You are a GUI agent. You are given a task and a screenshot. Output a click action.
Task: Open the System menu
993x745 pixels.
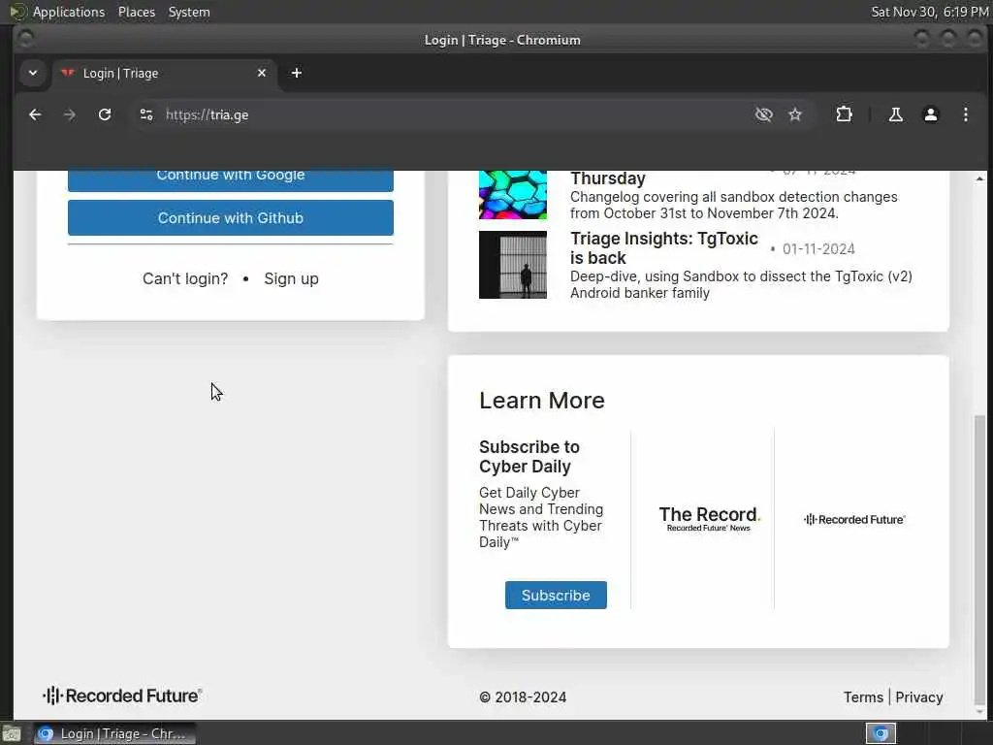pos(189,12)
